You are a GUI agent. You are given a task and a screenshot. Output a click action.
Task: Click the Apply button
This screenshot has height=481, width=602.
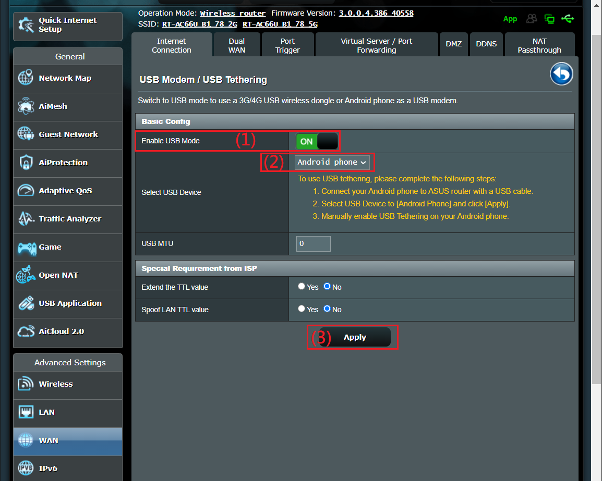355,337
